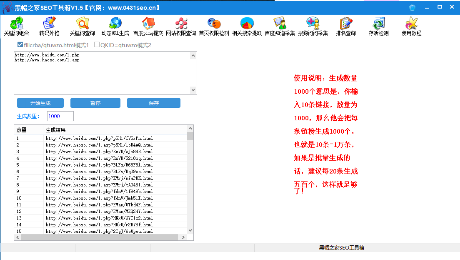Image resolution: width=460 pixels, height=260 pixels.
Task: Select result row 10 Jmh51I.html
Action: 101,198
